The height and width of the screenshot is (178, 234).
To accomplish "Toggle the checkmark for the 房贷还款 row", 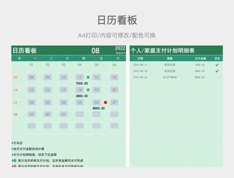I will pos(217,65).
